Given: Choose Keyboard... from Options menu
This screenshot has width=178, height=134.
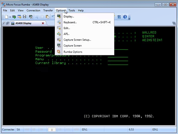Looking at the screenshot, I should 85,22.
